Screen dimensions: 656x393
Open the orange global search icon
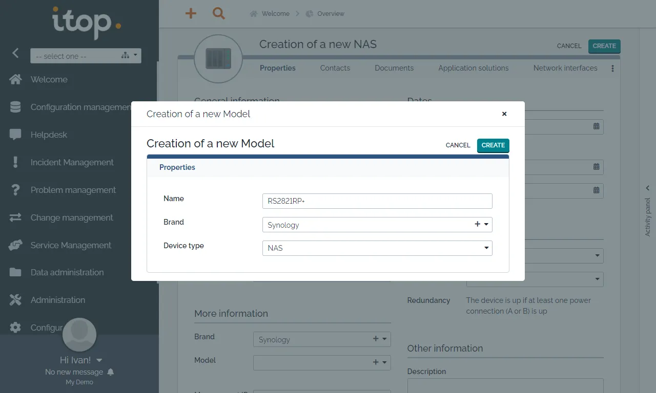click(x=219, y=14)
